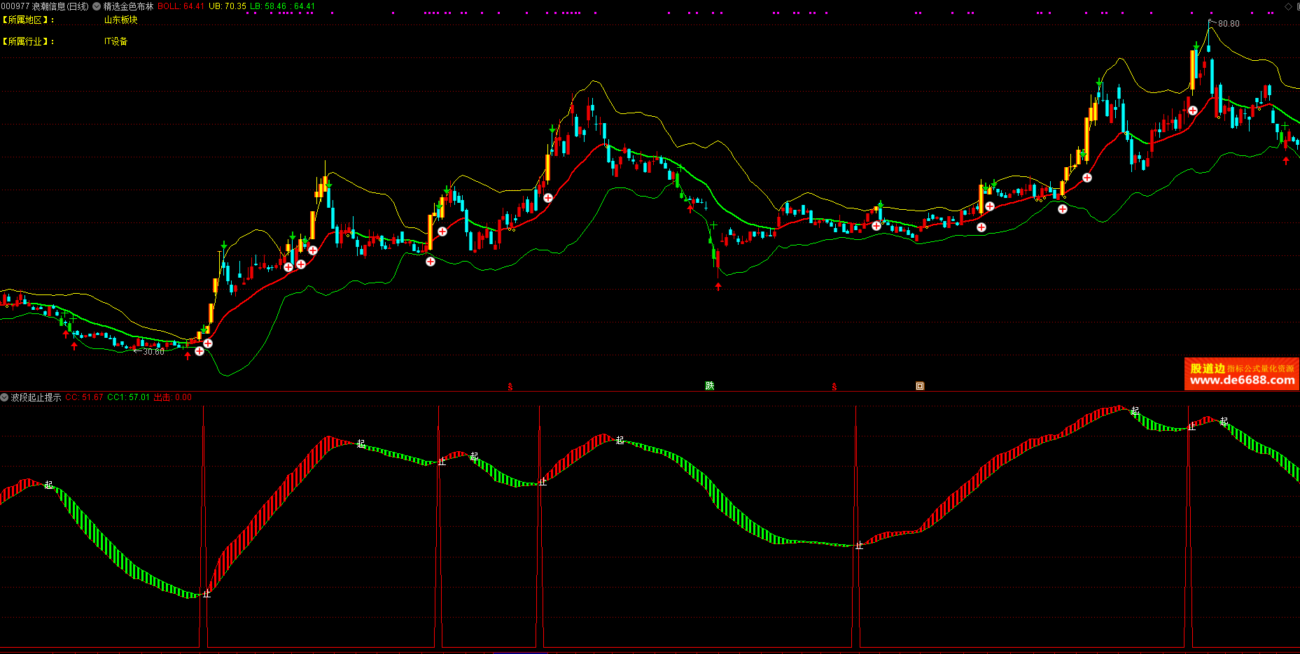This screenshot has width=1300, height=654.
Task: Click the 000977 浪潮信息 stock title
Action: coord(45,6)
